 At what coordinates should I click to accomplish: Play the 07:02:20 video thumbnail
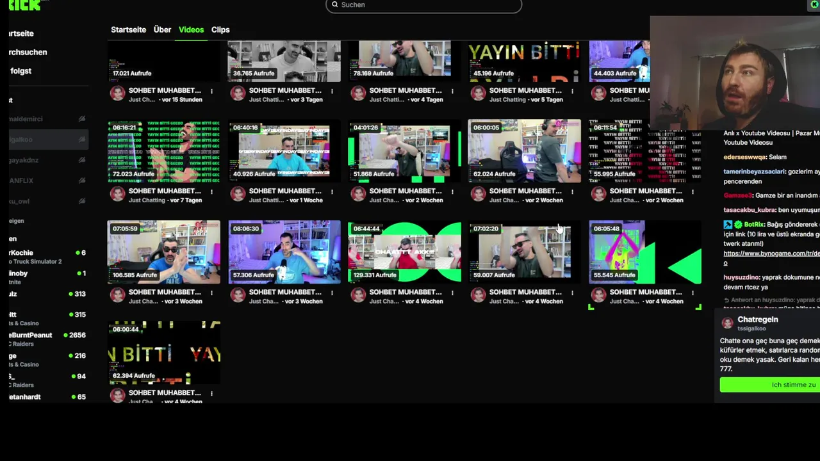click(x=525, y=252)
